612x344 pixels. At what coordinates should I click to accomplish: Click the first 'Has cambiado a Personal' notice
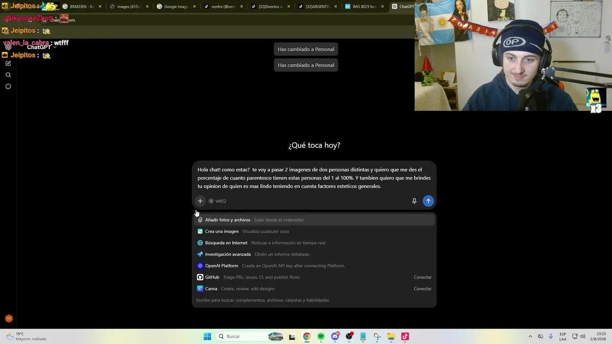306,49
